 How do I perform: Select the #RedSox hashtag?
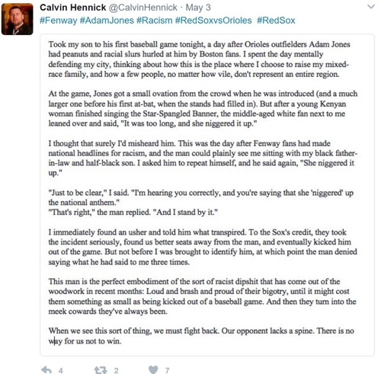tap(276, 21)
